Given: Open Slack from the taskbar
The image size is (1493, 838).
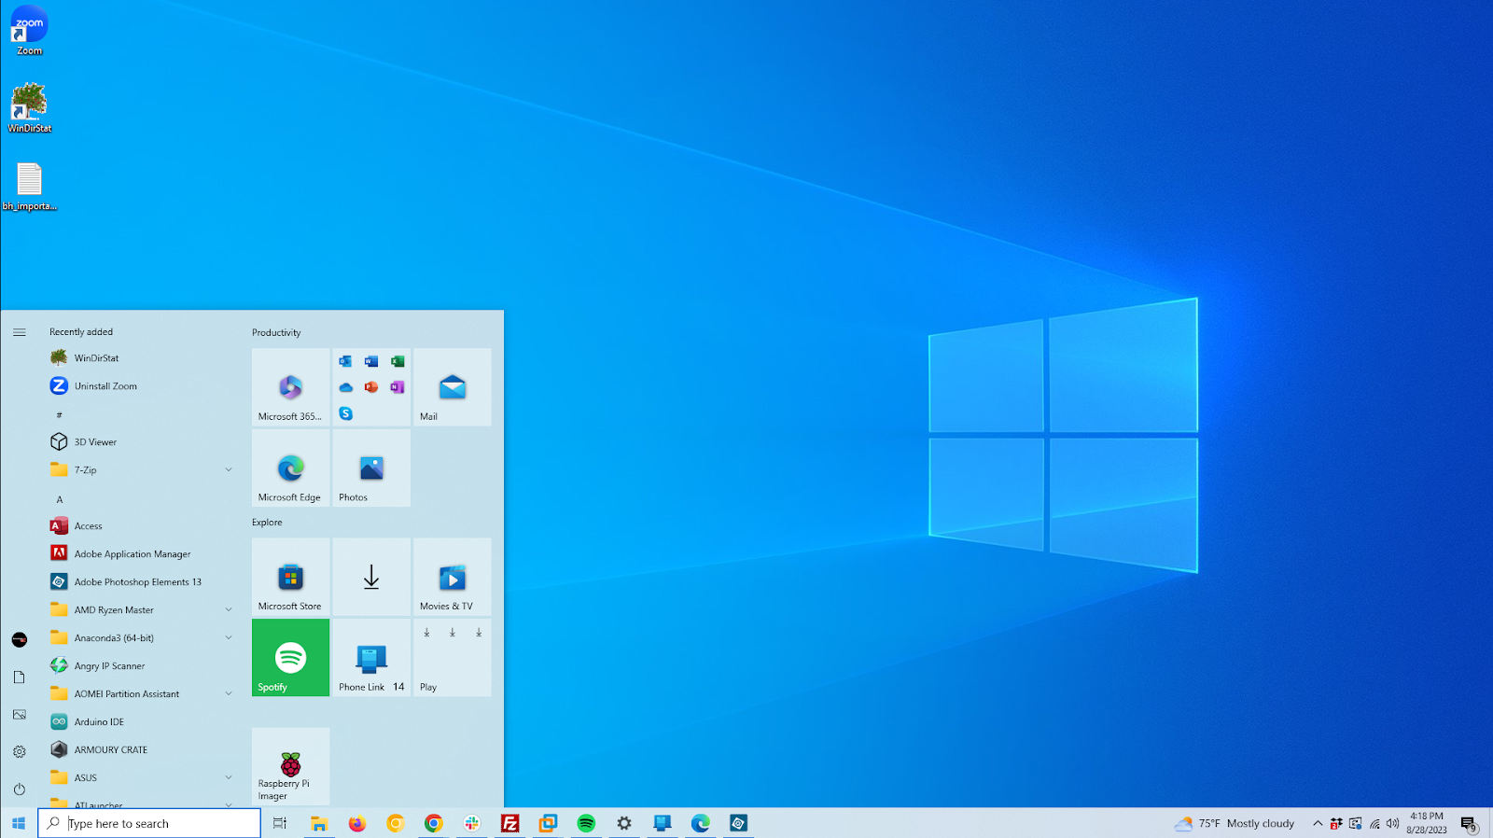Looking at the screenshot, I should (x=472, y=823).
